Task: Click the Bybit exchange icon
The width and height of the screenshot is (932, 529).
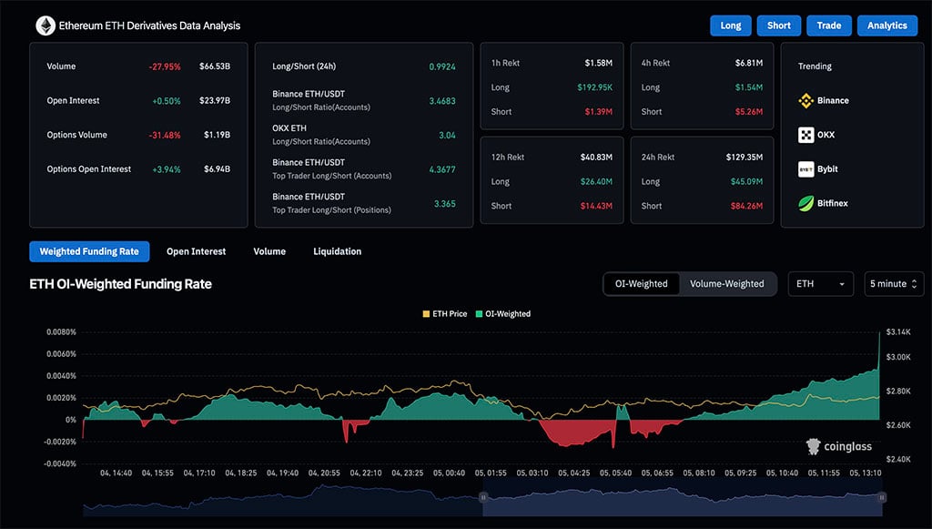Action: pos(806,169)
